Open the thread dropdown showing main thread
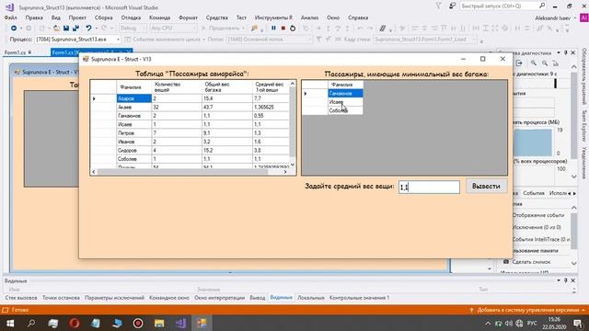The height and width of the screenshot is (331, 589). coord(270,39)
